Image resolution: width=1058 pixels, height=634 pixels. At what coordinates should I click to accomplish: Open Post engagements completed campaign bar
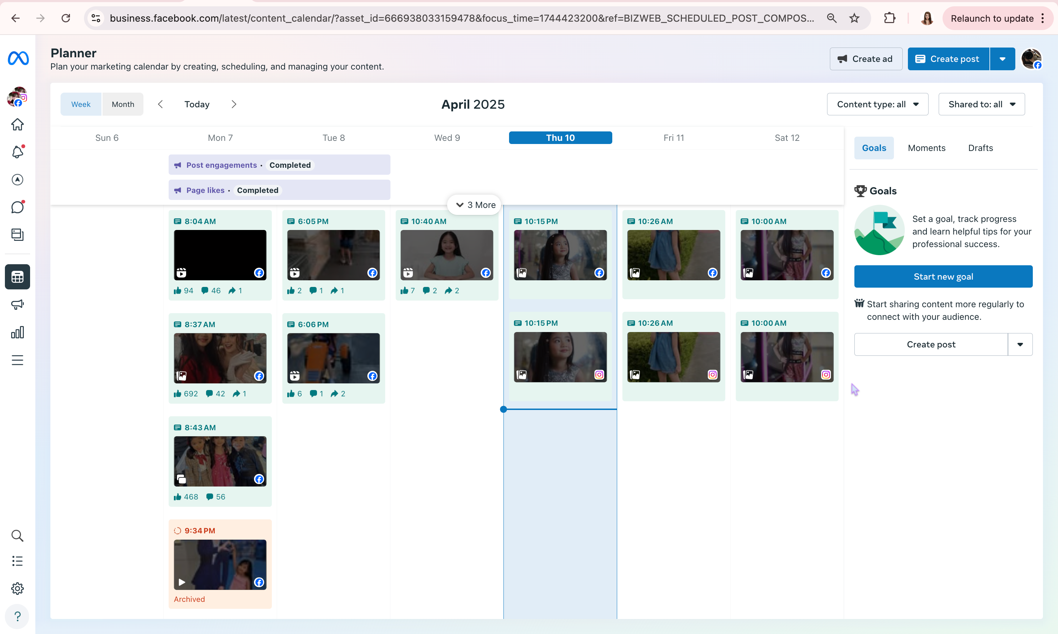279,165
